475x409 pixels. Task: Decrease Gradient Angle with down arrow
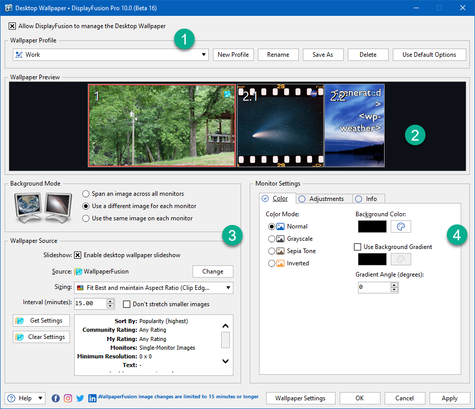coord(394,289)
